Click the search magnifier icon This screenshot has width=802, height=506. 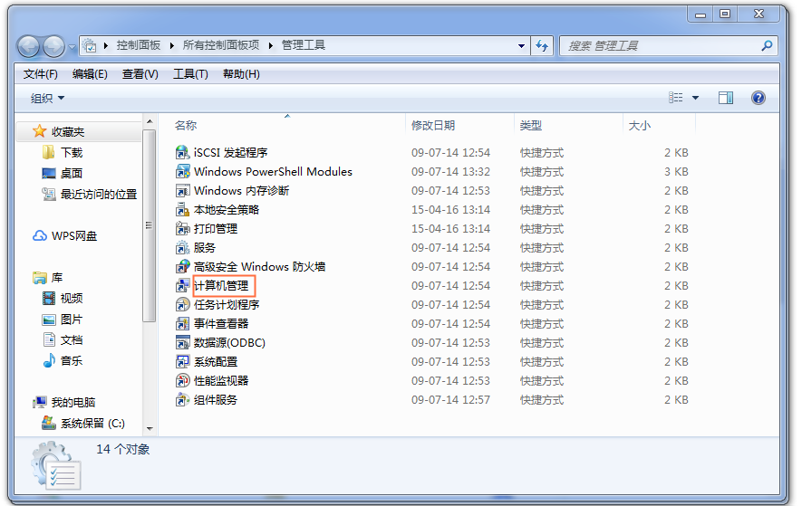pyautogui.click(x=767, y=46)
